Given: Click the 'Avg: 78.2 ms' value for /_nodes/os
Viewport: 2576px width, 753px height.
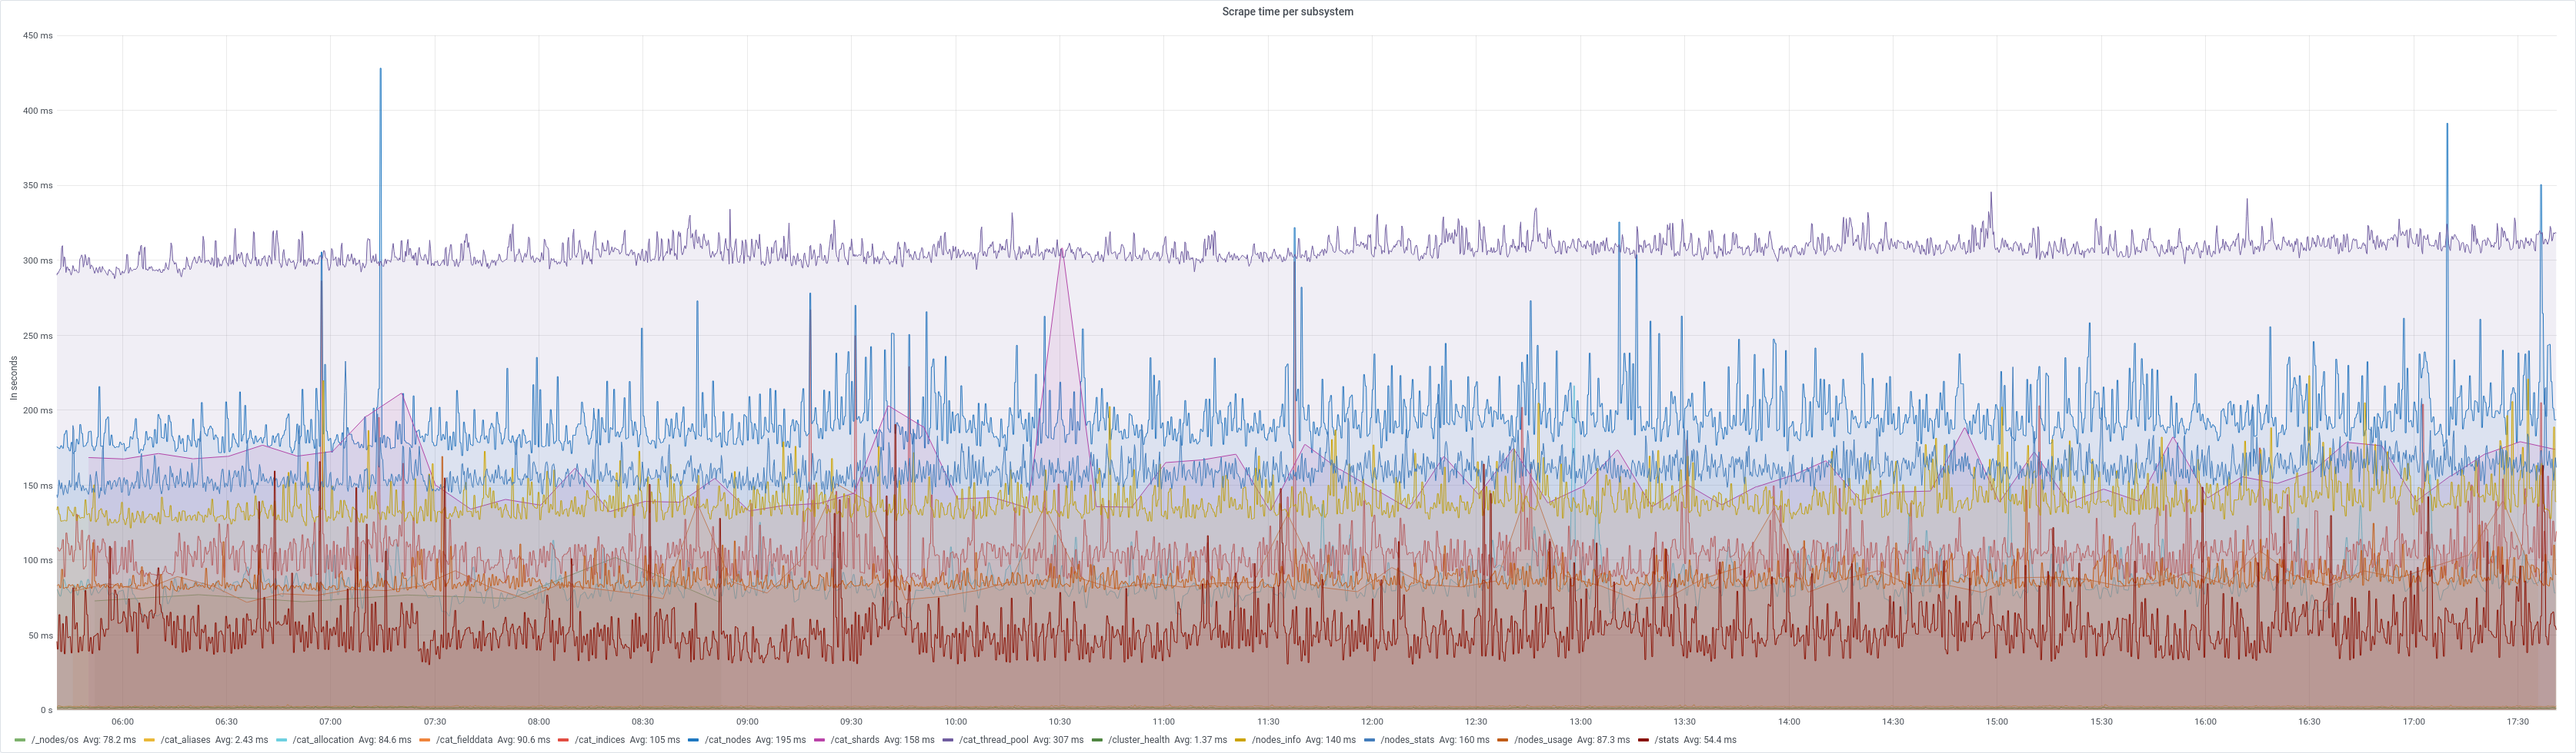Looking at the screenshot, I should click(x=110, y=740).
